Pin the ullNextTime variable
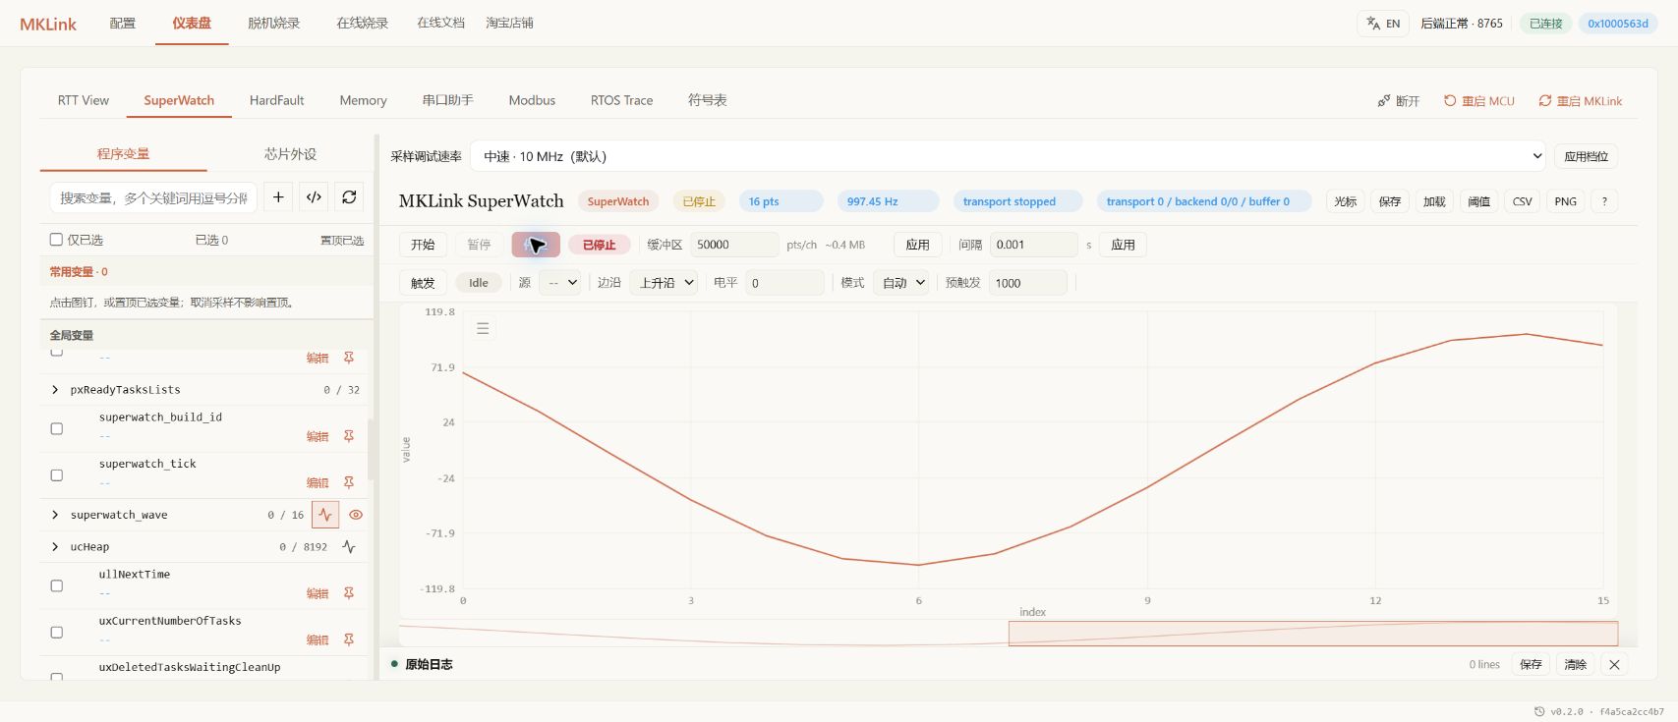The width and height of the screenshot is (1678, 722). click(x=348, y=593)
